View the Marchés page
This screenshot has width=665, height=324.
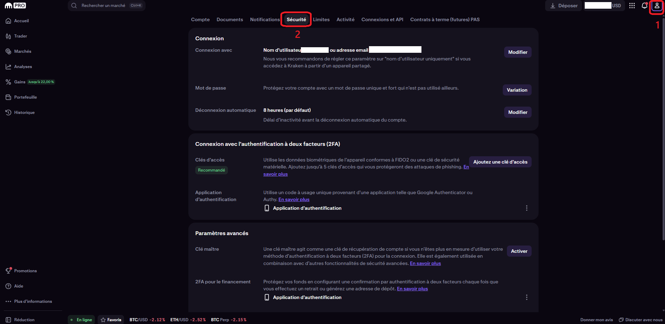tap(22, 51)
